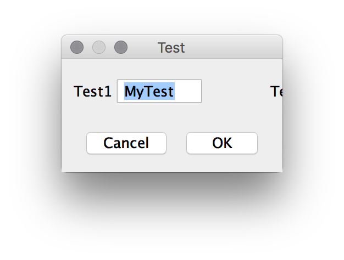Click the leftmost gray window control circle
The height and width of the screenshot is (260, 344).
[77, 48]
